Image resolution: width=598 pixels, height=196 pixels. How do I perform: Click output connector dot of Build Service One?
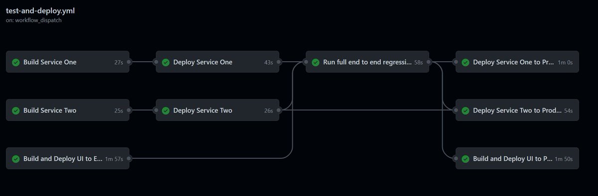point(129,62)
